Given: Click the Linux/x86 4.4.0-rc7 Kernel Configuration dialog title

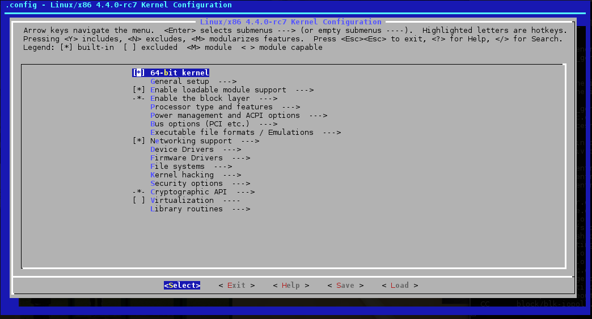Looking at the screenshot, I should coord(291,22).
